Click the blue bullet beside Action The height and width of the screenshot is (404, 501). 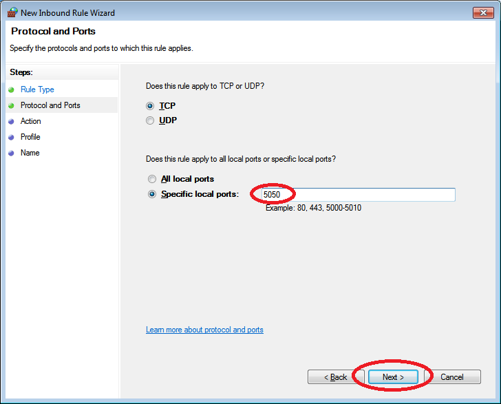[x=11, y=121]
